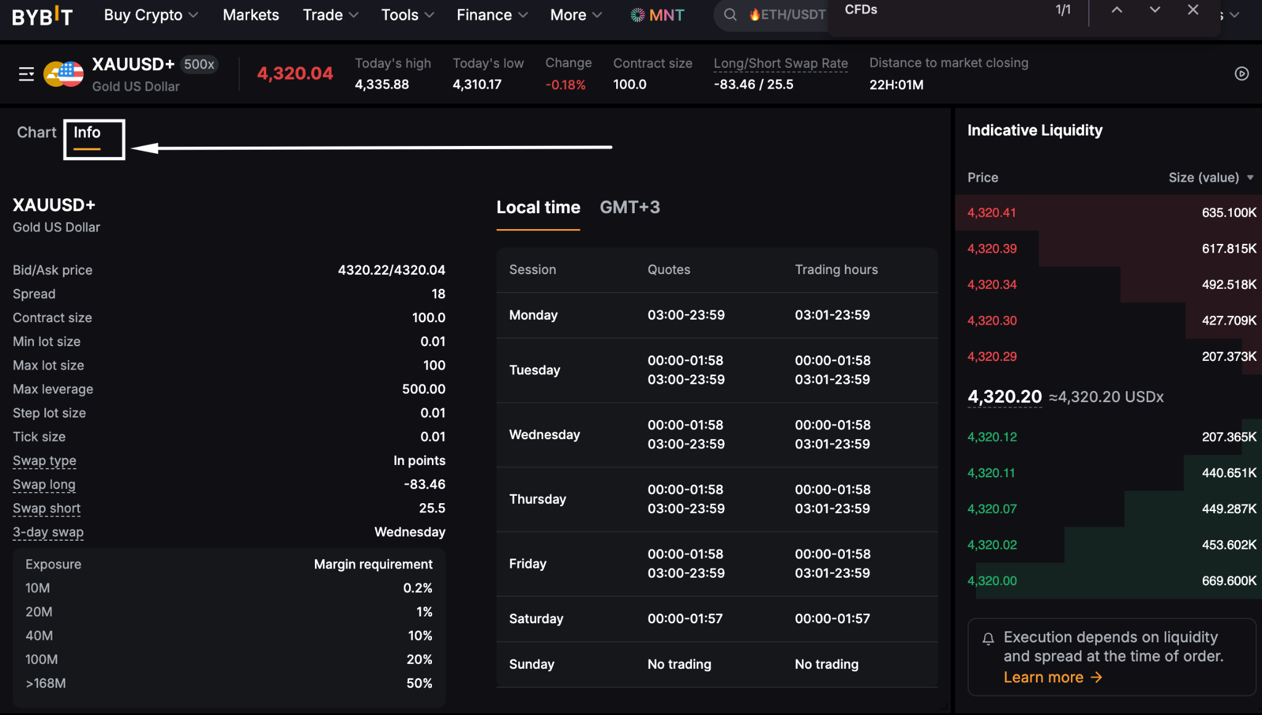Select ask price 4,320.34 row
Image resolution: width=1262 pixels, height=715 pixels.
[1109, 285]
